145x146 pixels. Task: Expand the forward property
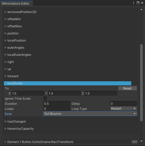[x=5, y=76]
